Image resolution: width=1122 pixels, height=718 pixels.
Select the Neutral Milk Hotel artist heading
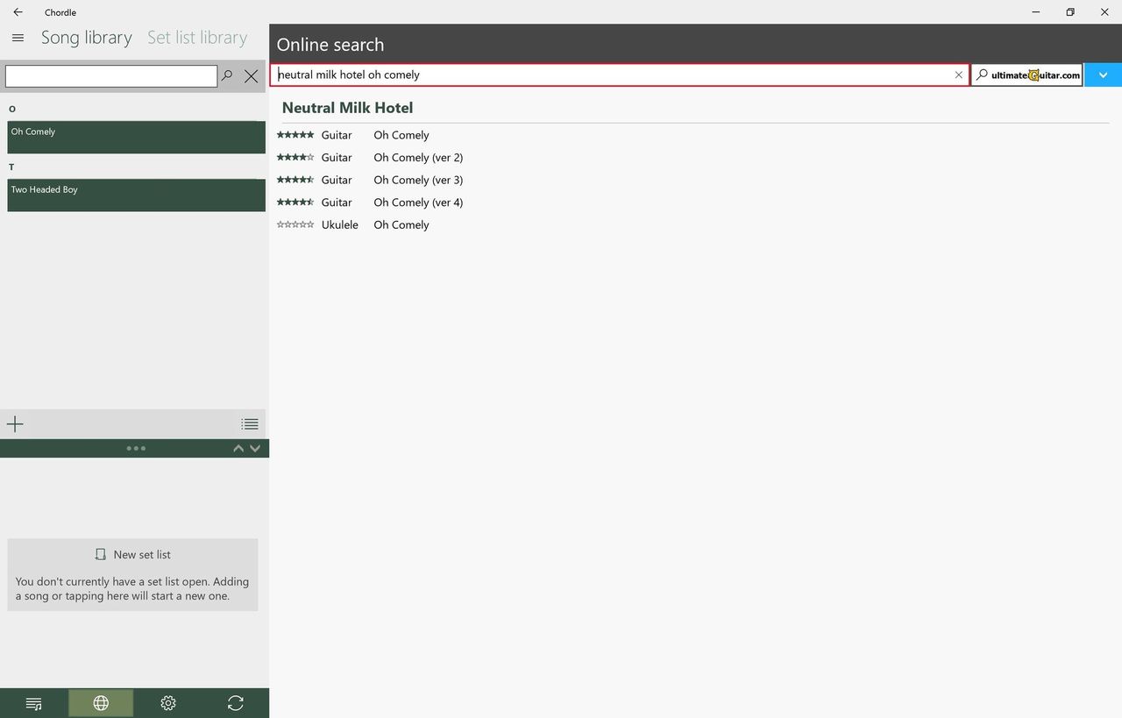[x=348, y=108]
